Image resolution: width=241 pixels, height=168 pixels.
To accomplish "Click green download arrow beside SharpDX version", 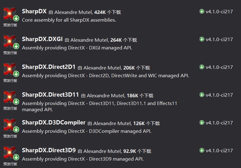I will point(202,12).
